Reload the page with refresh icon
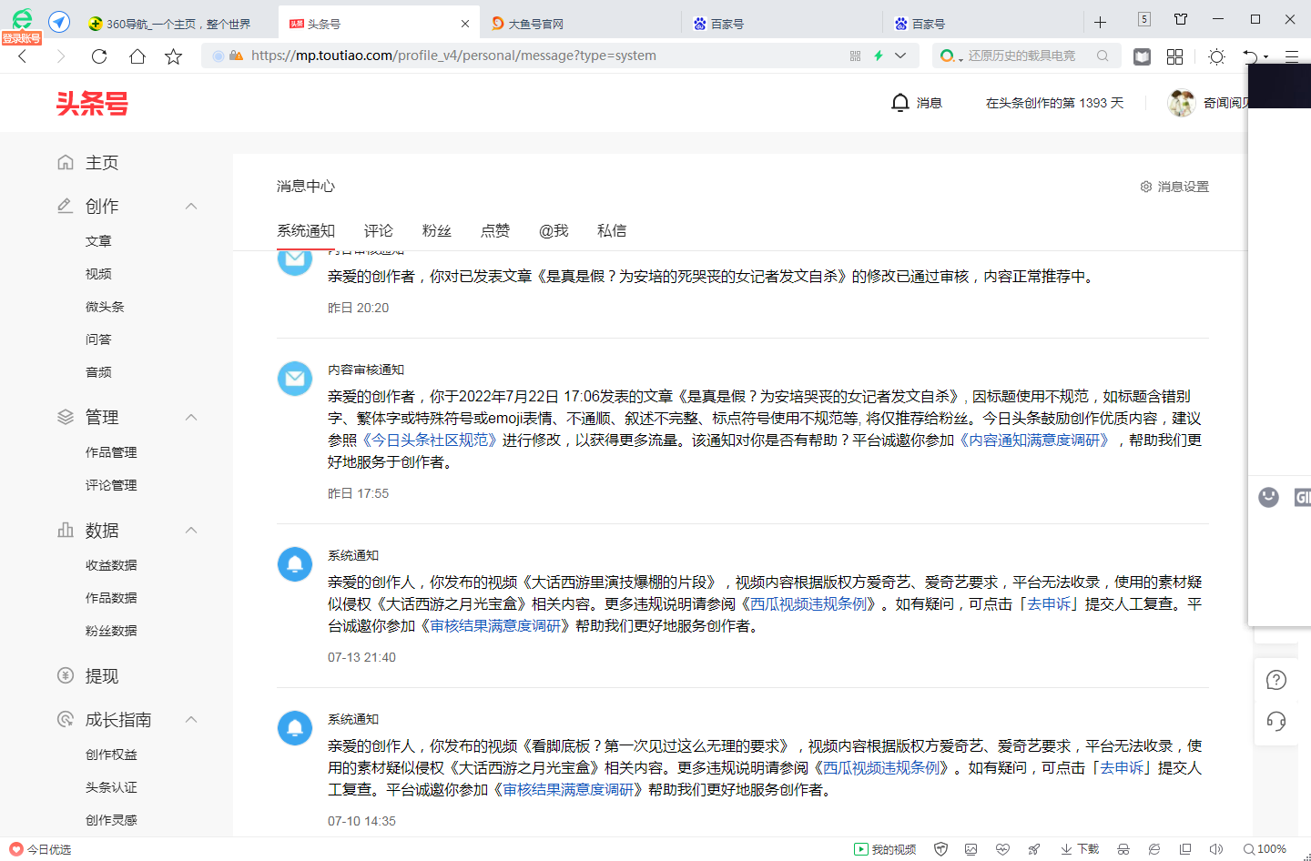This screenshot has width=1311, height=861. click(99, 56)
